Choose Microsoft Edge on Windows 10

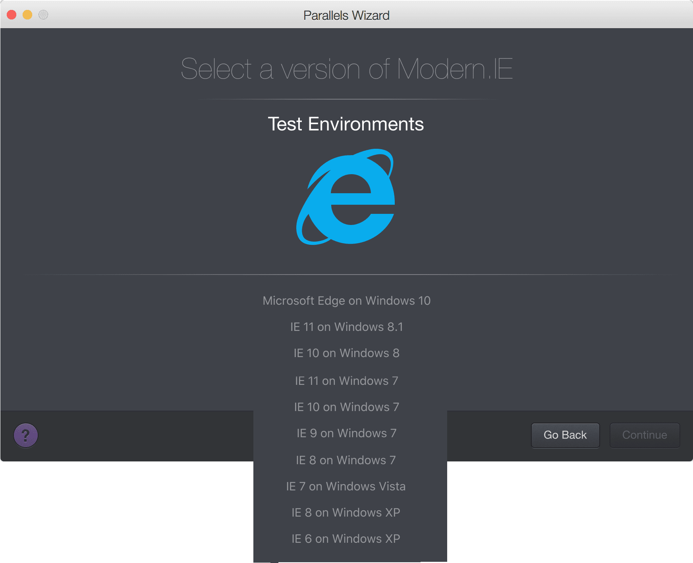(346, 301)
